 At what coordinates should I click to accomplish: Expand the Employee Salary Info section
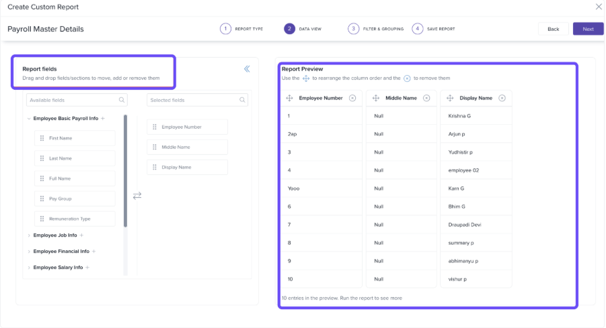point(29,268)
